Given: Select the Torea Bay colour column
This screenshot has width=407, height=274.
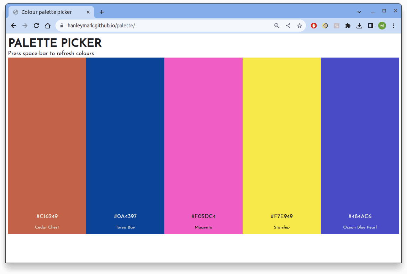Looking at the screenshot, I should [x=125, y=146].
